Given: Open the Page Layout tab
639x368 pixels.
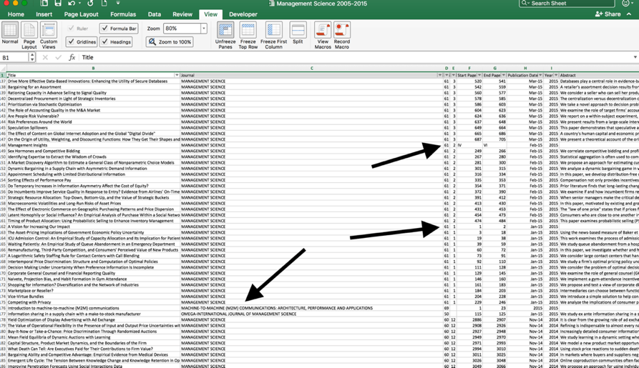Looking at the screenshot, I should click(81, 14).
